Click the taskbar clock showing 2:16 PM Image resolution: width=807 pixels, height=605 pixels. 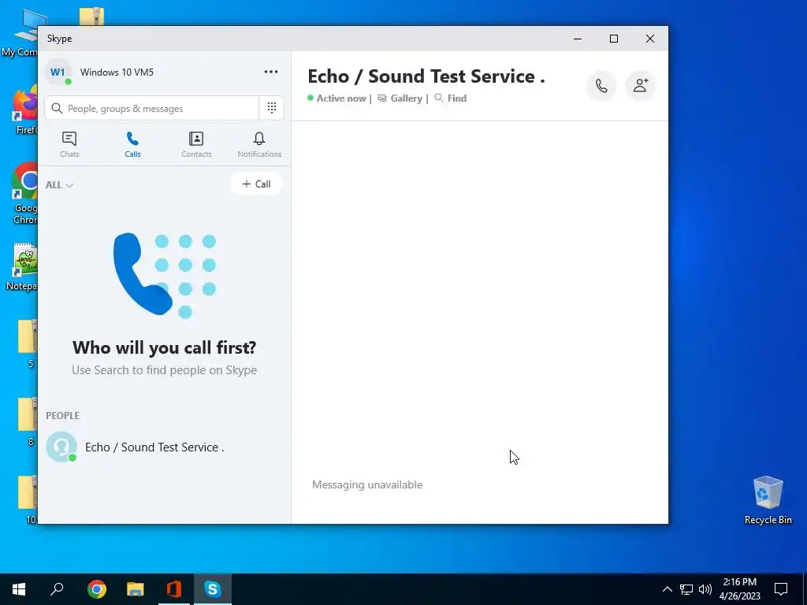click(x=739, y=589)
